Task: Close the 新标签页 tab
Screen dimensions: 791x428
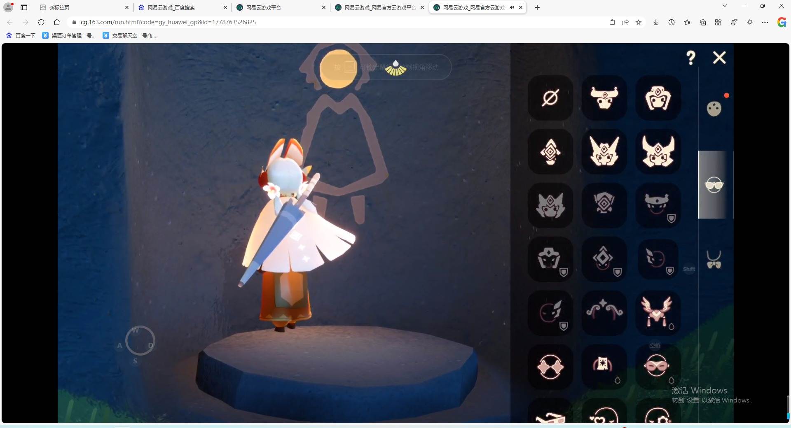Action: tap(126, 7)
